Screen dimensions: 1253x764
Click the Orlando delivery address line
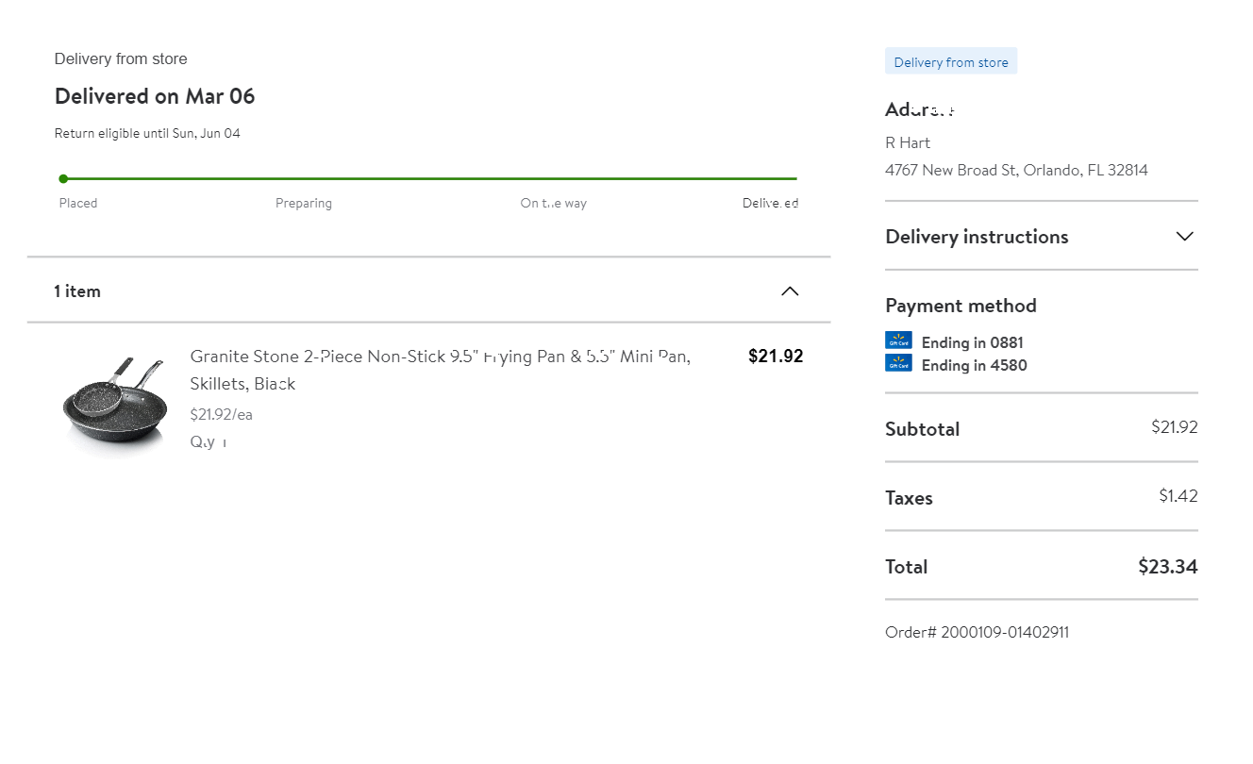(x=1016, y=171)
